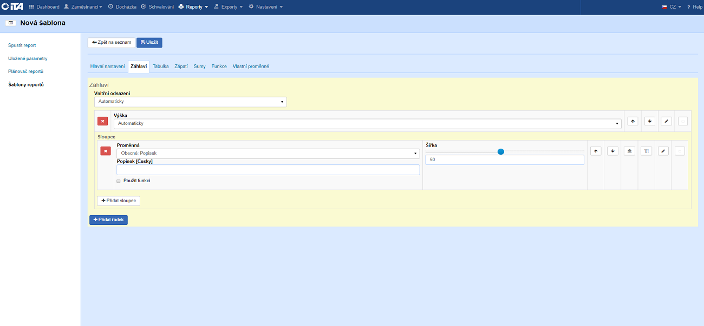Open the Vlastní proměnné tab
The height and width of the screenshot is (326, 704).
pos(251,66)
